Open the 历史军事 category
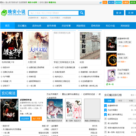The height and width of the screenshot is (136, 136). [x=66, y=26]
